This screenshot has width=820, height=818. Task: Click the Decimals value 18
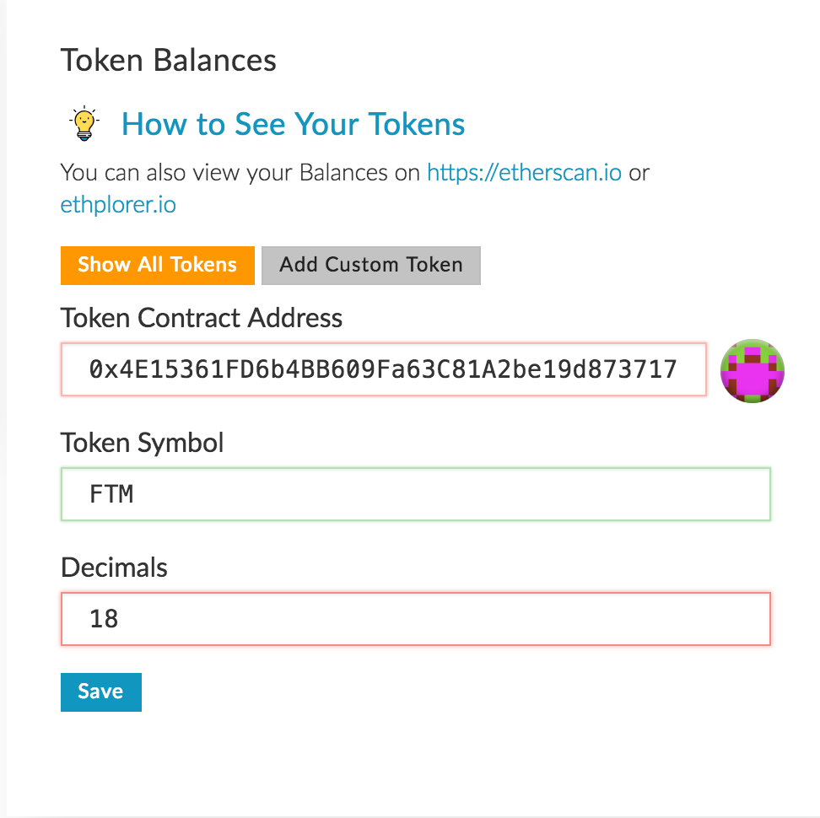[x=103, y=619]
